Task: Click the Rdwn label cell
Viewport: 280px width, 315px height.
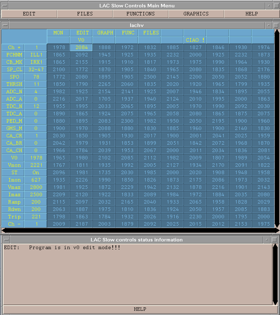Action: point(13,209)
